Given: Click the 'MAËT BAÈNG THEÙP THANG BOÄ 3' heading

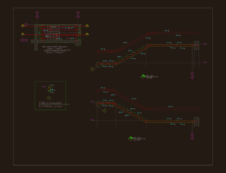Looking at the screenshot, I should (55, 47).
